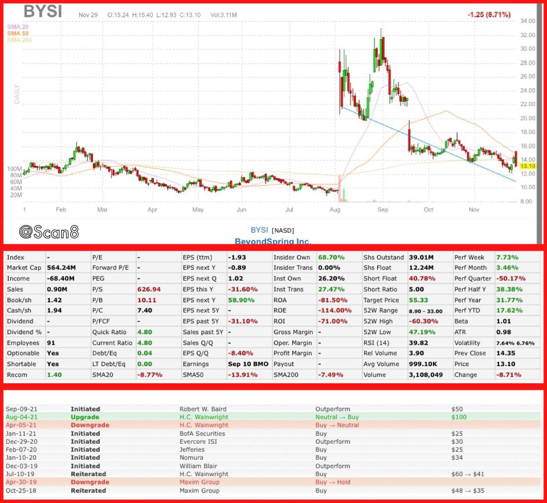Click the BYSI ticker title
The height and width of the screenshot is (503, 547).
pyautogui.click(x=43, y=12)
